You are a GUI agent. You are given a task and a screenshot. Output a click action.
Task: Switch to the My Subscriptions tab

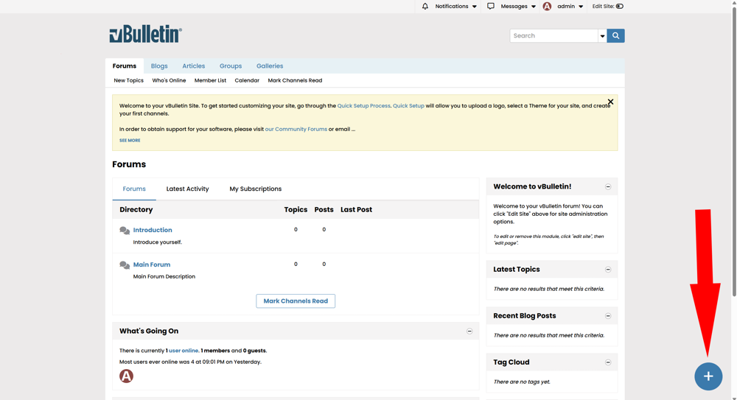click(256, 189)
